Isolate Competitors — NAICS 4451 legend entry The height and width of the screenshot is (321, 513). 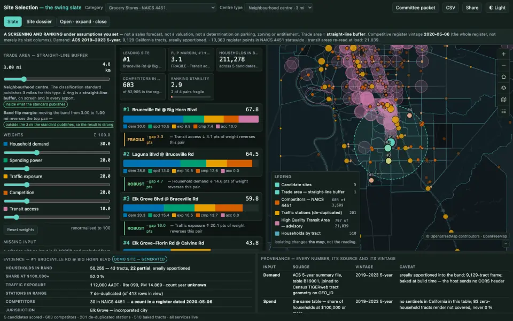click(315, 202)
